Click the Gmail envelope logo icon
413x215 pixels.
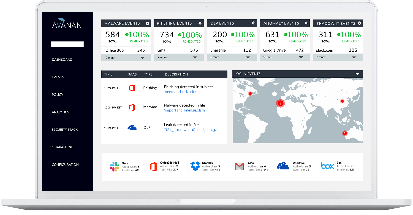point(240,166)
